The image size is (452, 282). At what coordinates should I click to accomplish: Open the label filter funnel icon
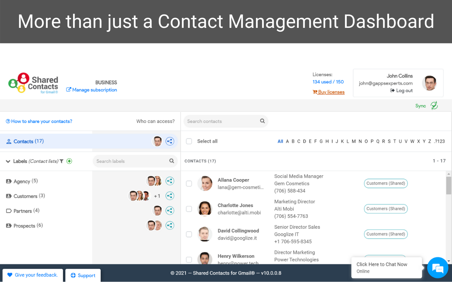pyautogui.click(x=62, y=161)
